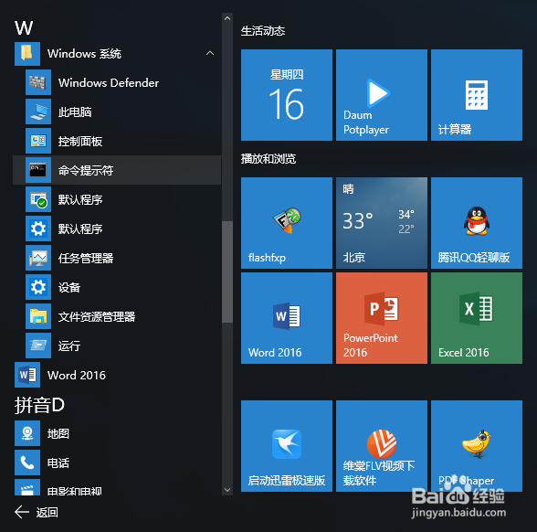Open PowerPoint 2016 tile
Viewport: 537px width, 532px height.
(382, 318)
